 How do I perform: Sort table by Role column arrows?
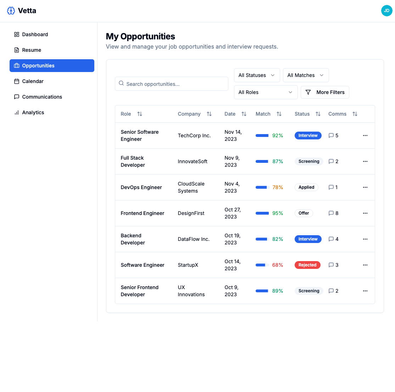140,114
